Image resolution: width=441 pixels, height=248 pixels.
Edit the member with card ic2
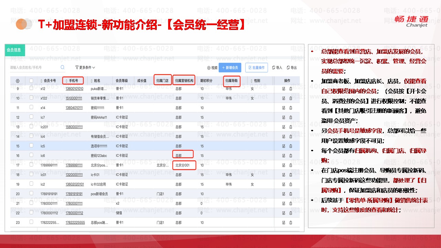[284, 184]
